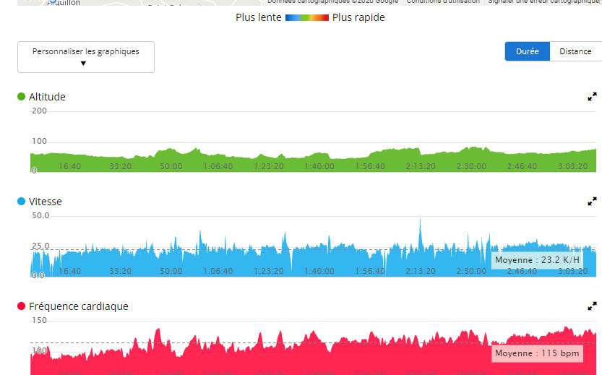Click the Vitesse chart title
This screenshot has width=602, height=375.
(x=46, y=202)
